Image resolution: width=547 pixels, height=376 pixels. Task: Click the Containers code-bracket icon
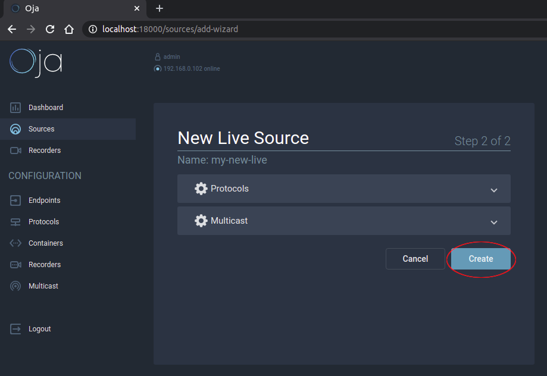pos(15,243)
